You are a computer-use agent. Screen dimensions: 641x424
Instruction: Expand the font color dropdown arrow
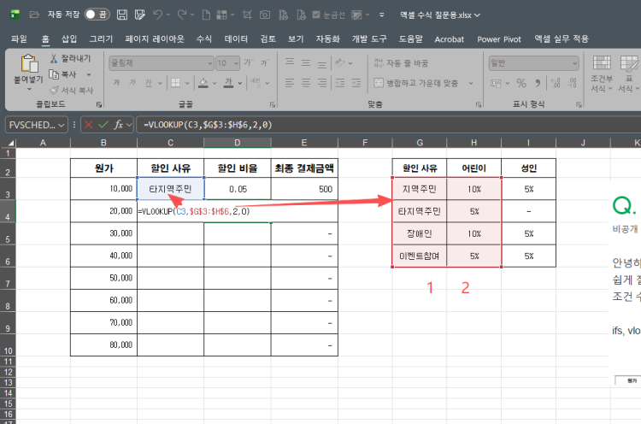pyautogui.click(x=240, y=84)
